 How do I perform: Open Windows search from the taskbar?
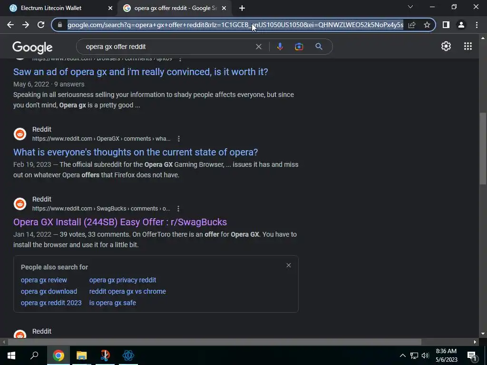click(34, 355)
